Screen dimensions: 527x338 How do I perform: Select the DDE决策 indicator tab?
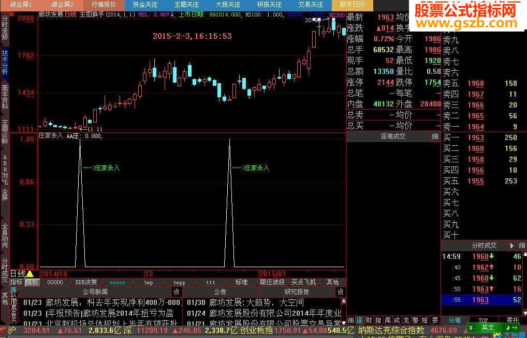tap(86, 282)
